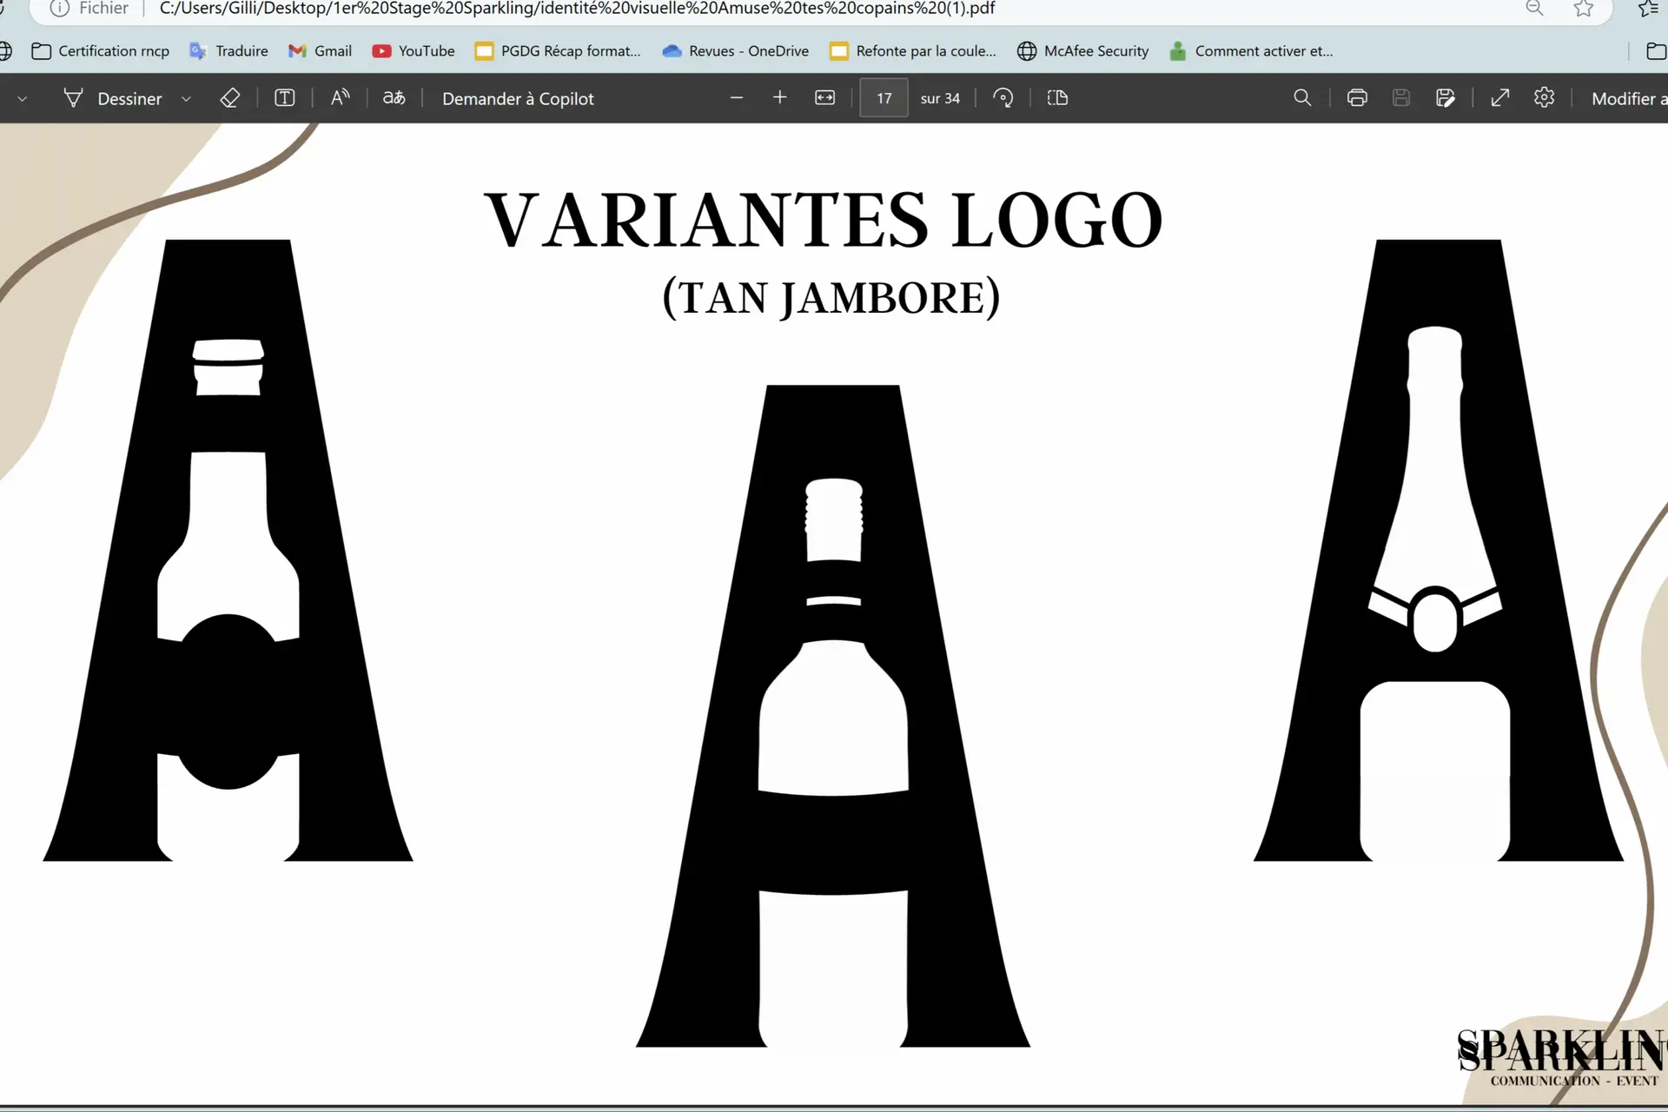Click the Save as icon with pen
The height and width of the screenshot is (1112, 1668).
[x=1446, y=98]
